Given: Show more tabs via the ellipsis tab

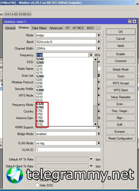Looking at the screenshot, I should [98, 28].
